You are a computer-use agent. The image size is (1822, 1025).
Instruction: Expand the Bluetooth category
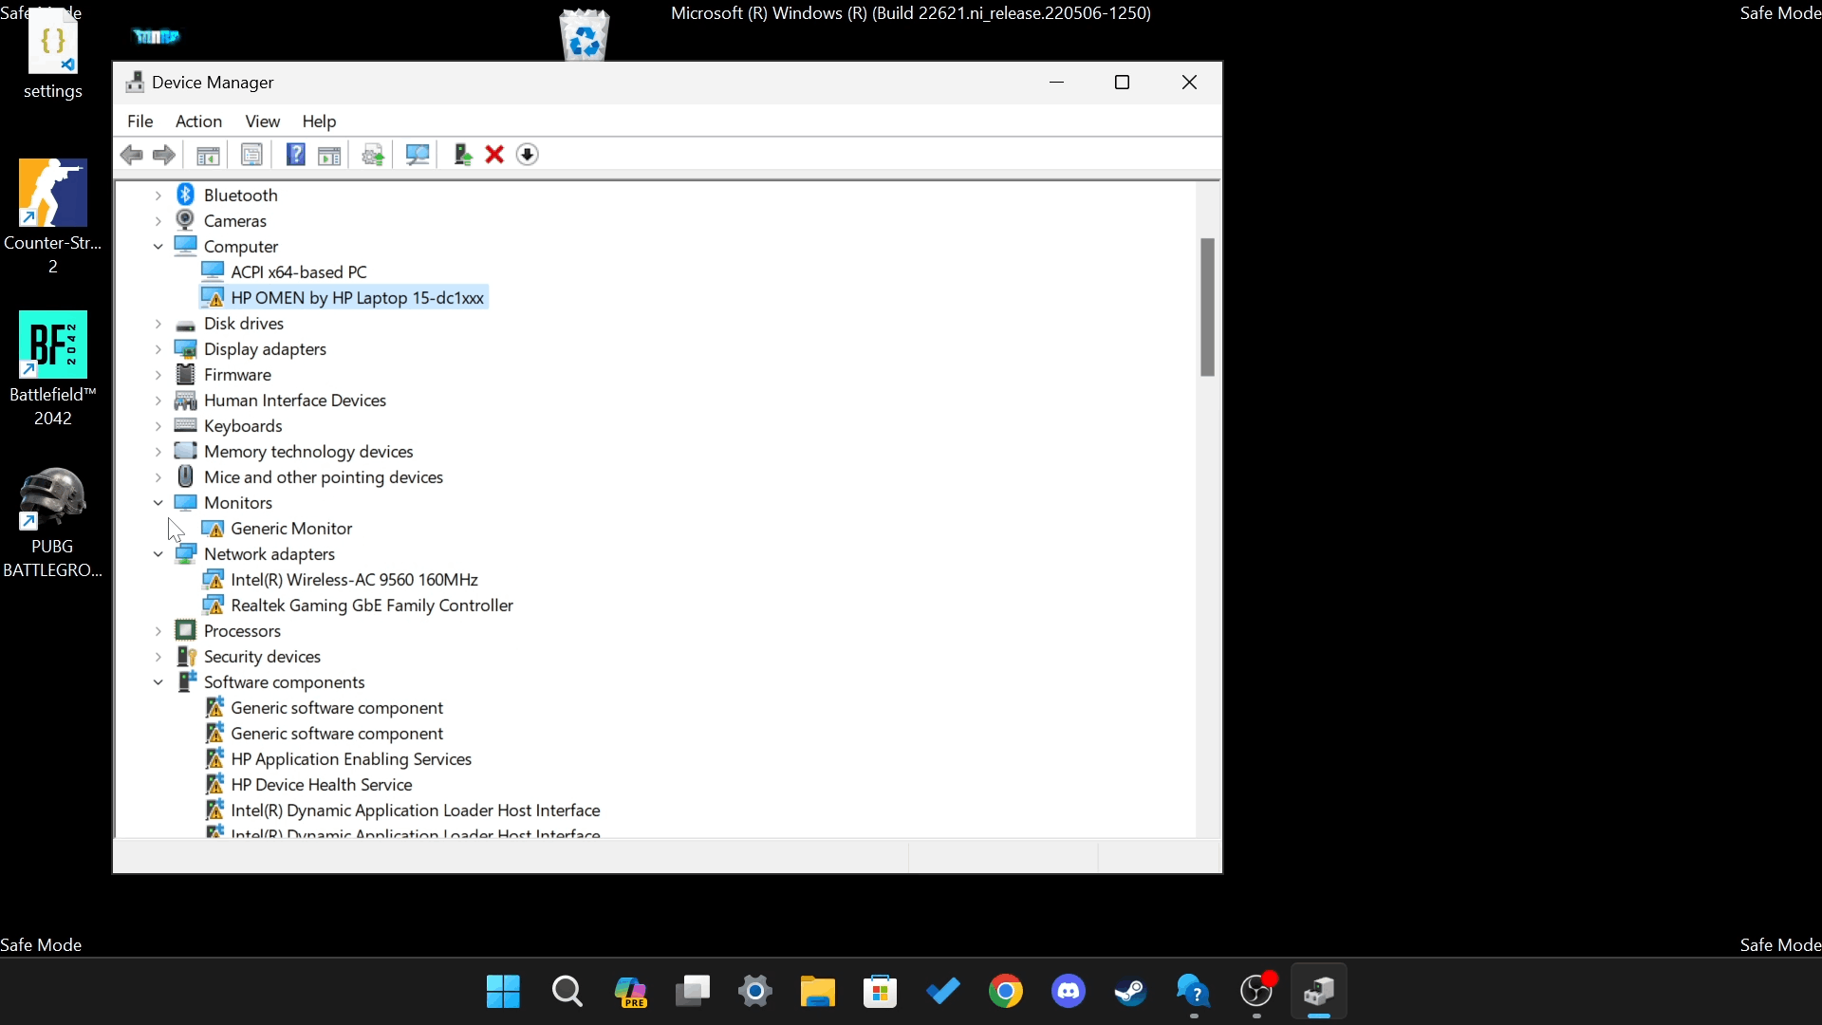pyautogui.click(x=158, y=196)
